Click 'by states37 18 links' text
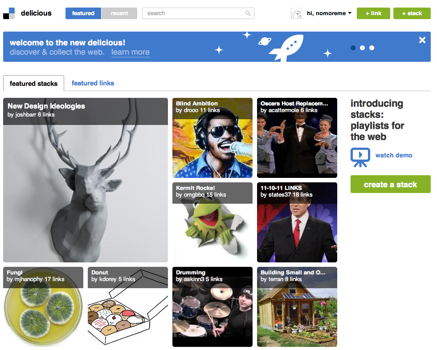 (286, 195)
